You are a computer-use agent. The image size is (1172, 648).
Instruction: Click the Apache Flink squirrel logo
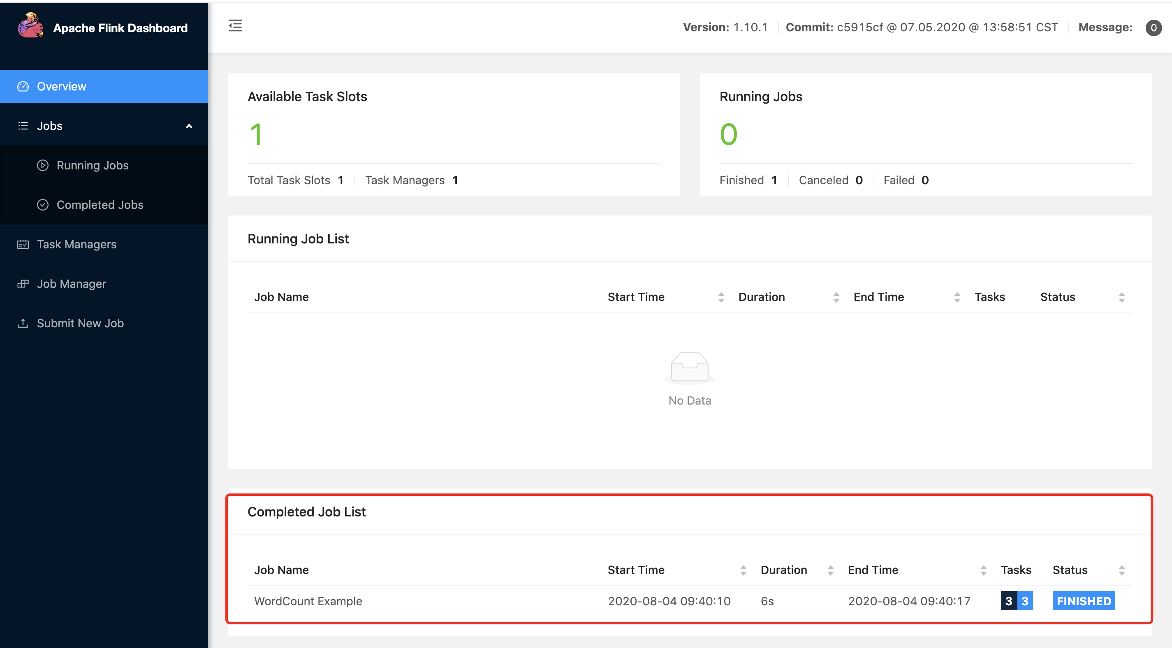coord(30,26)
